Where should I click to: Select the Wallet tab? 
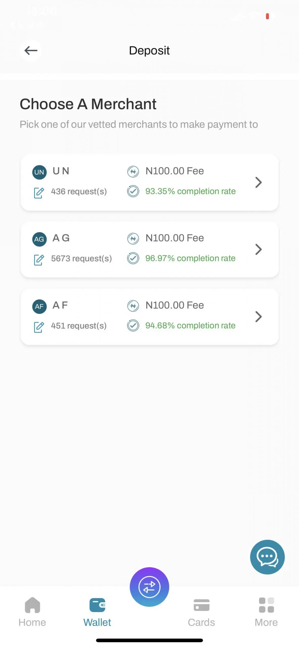97,612
